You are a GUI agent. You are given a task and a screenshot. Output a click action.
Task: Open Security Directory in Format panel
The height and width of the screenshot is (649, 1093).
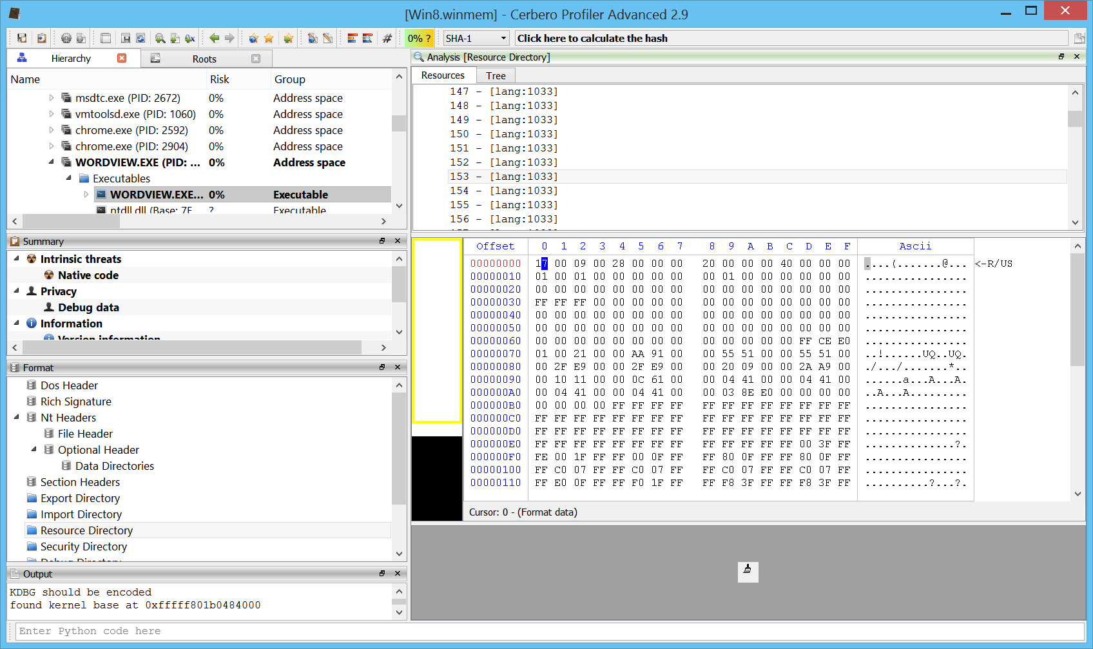(x=83, y=547)
